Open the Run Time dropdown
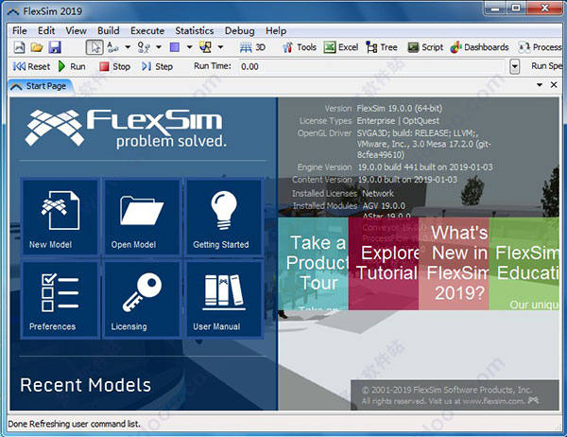This screenshot has height=437, width=567. (x=515, y=66)
